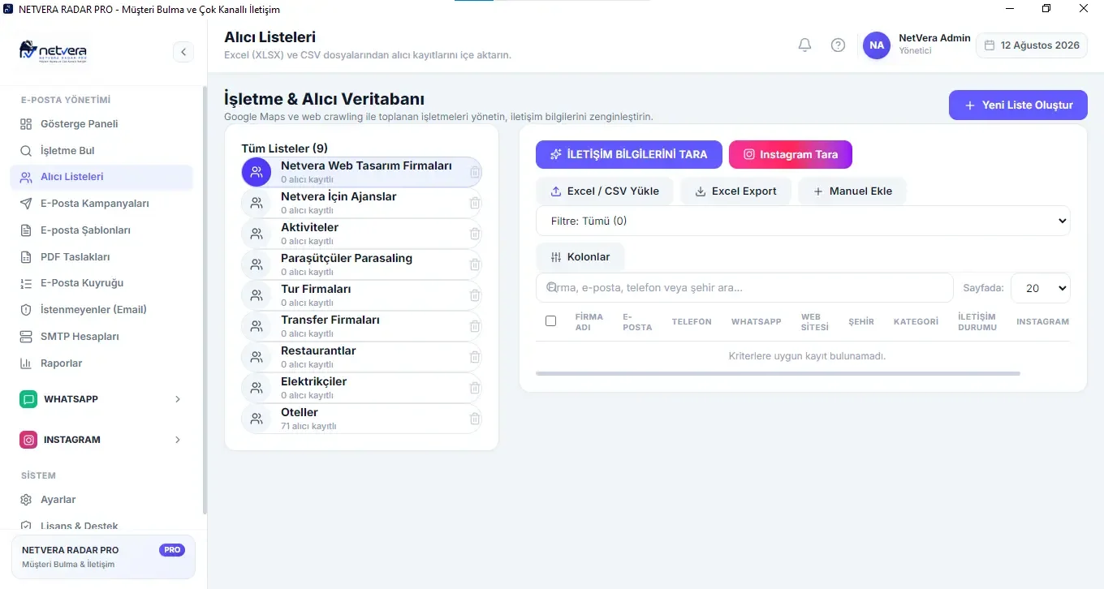Open E-Posta Kuyruğu
The image size is (1104, 589).
tap(101, 283)
